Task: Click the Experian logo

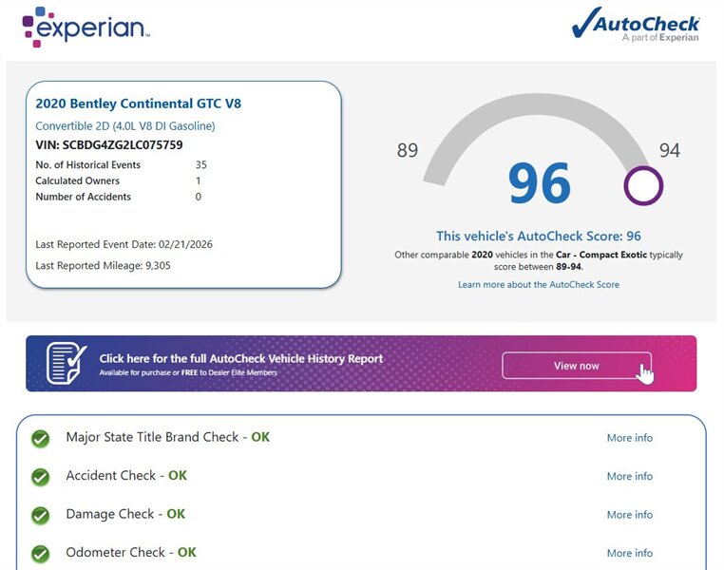Action: tap(86, 26)
